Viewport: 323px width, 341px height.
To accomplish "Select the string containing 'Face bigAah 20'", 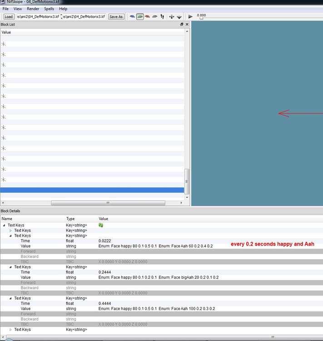I will click(x=159, y=277).
